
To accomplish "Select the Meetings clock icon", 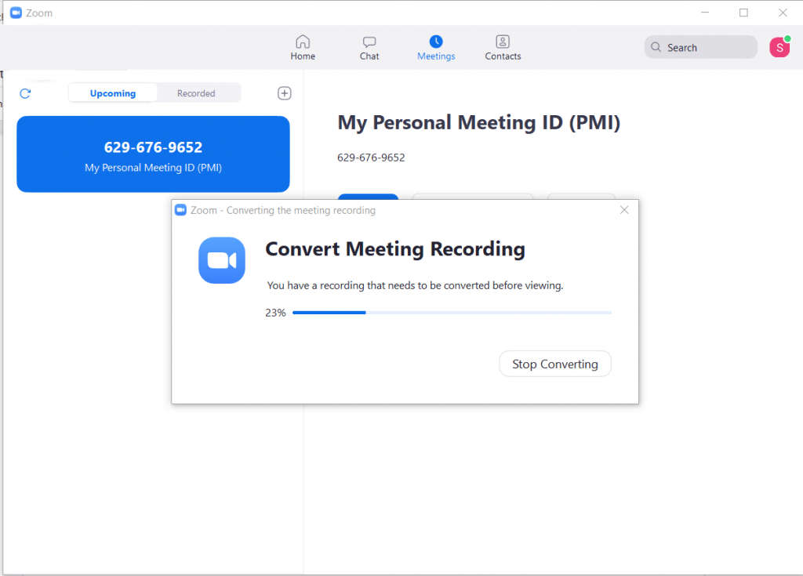I will [x=436, y=42].
